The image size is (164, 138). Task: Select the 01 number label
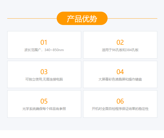coord(44,42)
